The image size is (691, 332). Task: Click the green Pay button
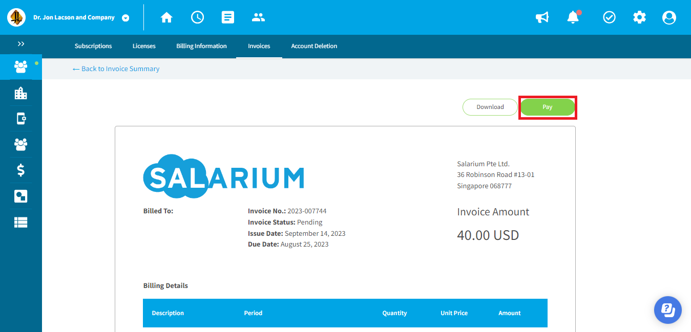click(x=548, y=107)
